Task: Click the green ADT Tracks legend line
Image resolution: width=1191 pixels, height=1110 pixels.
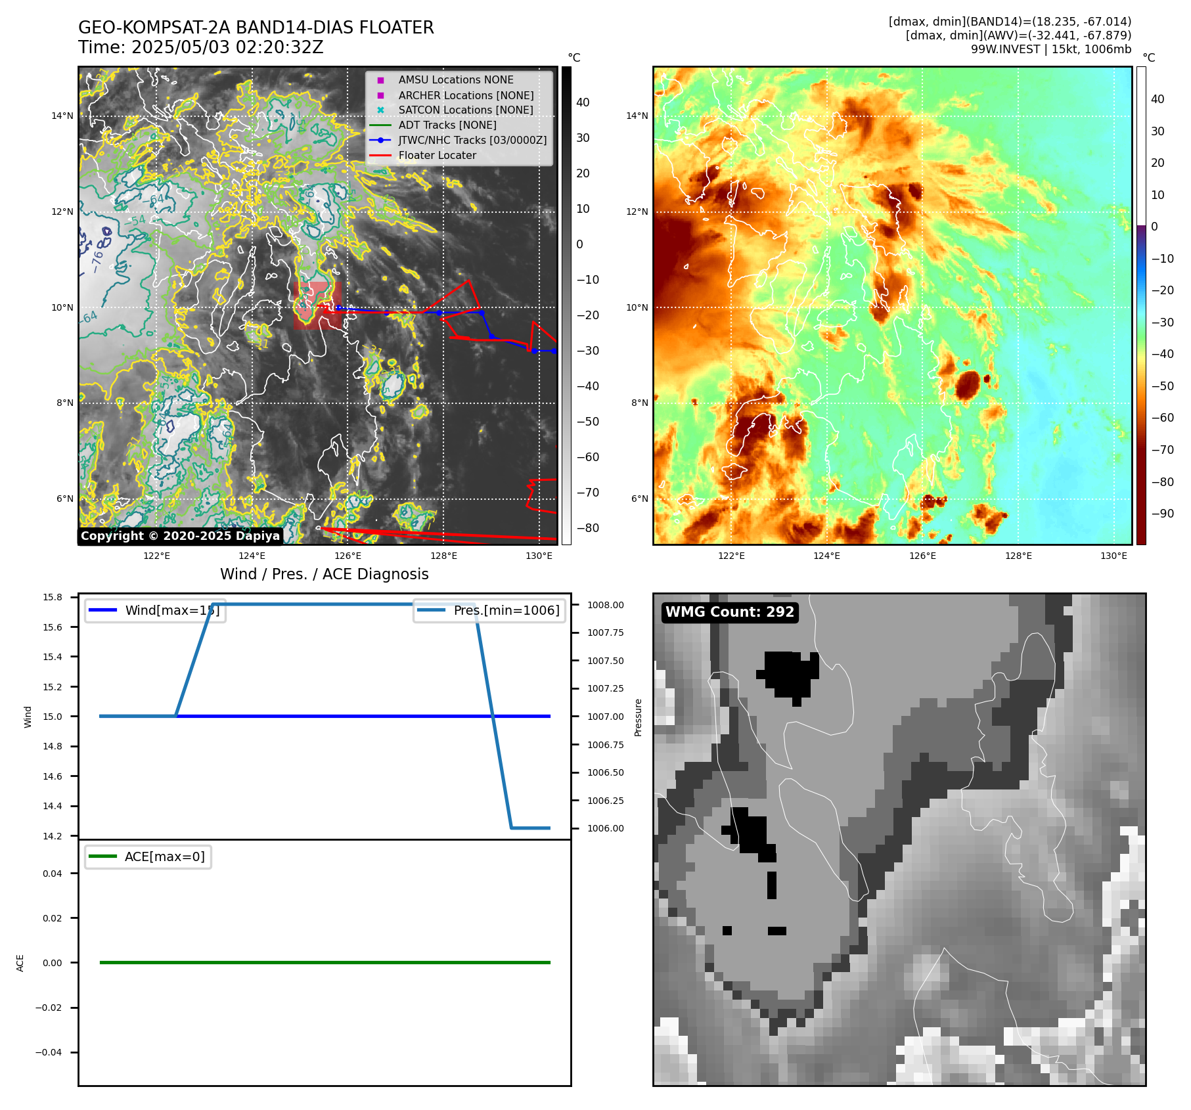Action: (x=380, y=125)
